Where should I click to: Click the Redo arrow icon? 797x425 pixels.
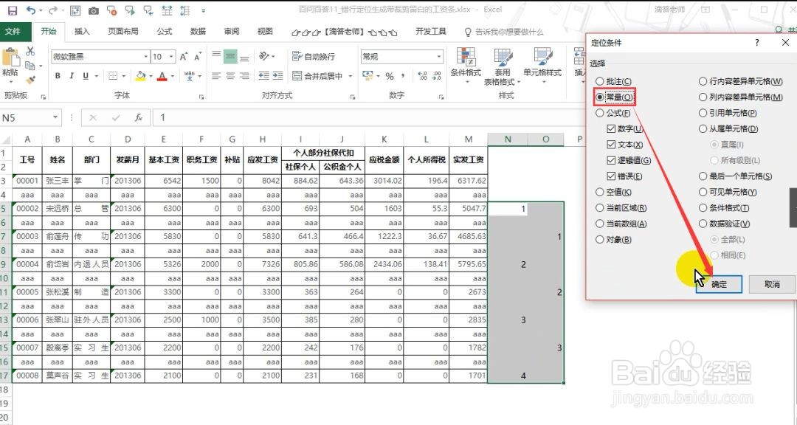(53, 10)
